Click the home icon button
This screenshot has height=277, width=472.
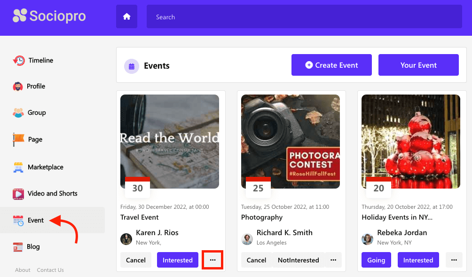coord(126,17)
